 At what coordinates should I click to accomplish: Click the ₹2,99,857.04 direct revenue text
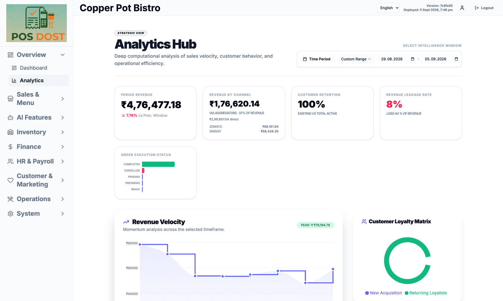(x=224, y=119)
